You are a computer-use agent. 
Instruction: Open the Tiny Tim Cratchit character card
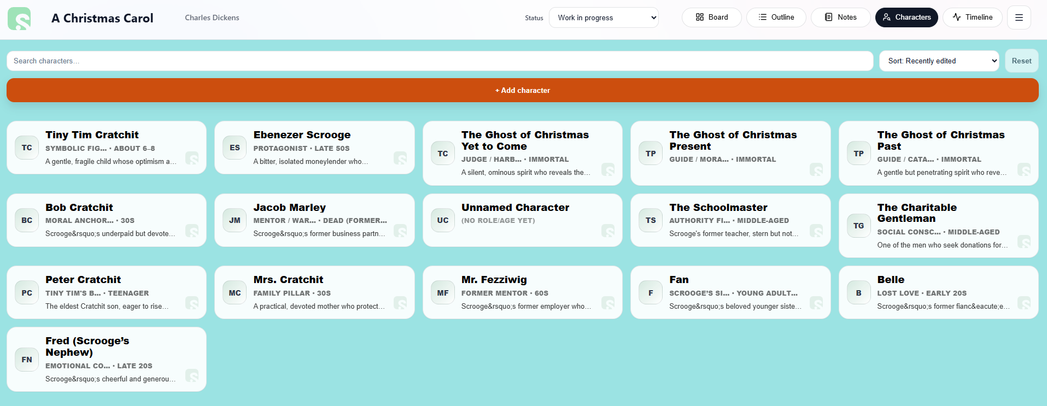107,148
